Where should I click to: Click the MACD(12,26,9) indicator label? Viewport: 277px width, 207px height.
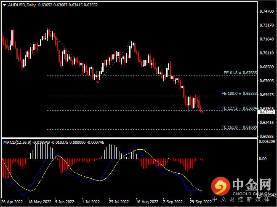coord(17,142)
